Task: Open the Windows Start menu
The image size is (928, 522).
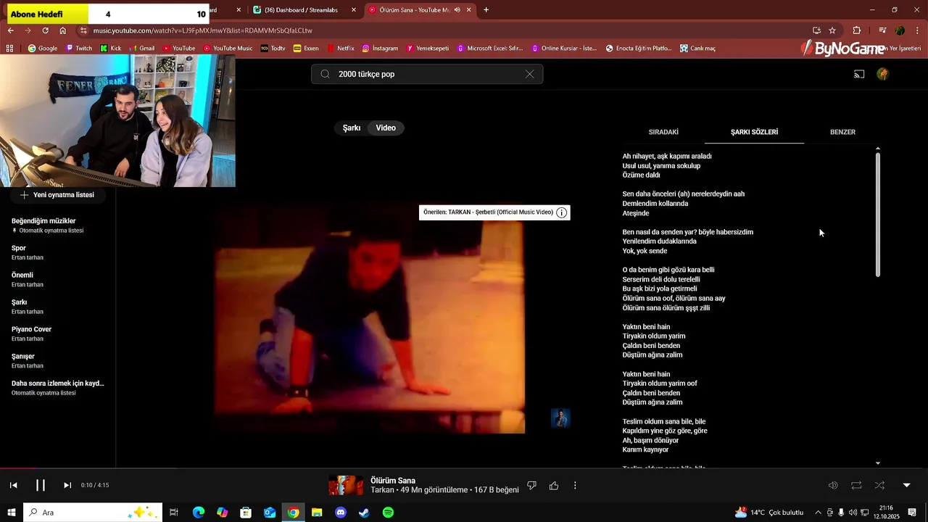Action: 12,513
